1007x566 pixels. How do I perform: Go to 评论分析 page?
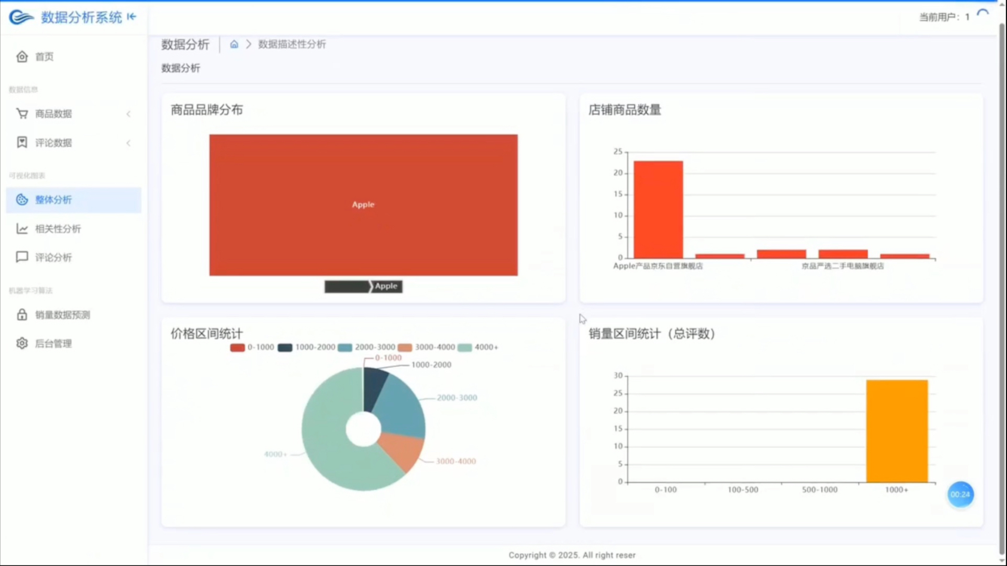pos(74,257)
